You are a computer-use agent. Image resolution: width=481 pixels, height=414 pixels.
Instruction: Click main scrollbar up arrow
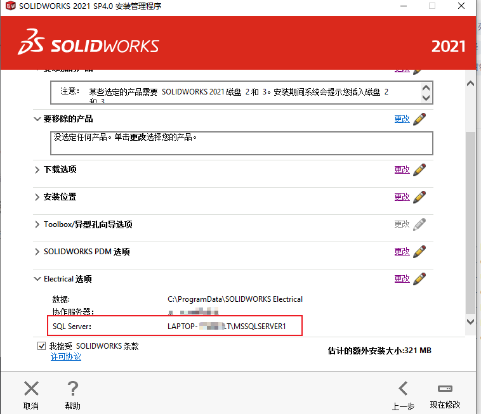[x=470, y=83]
